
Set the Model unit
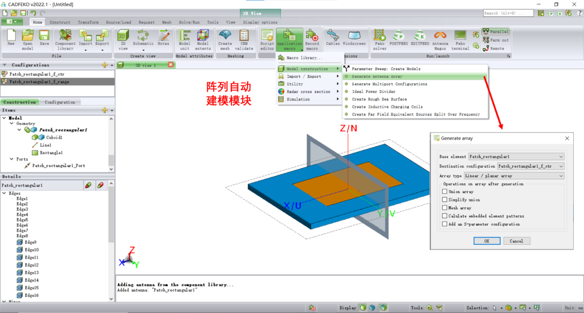click(184, 39)
